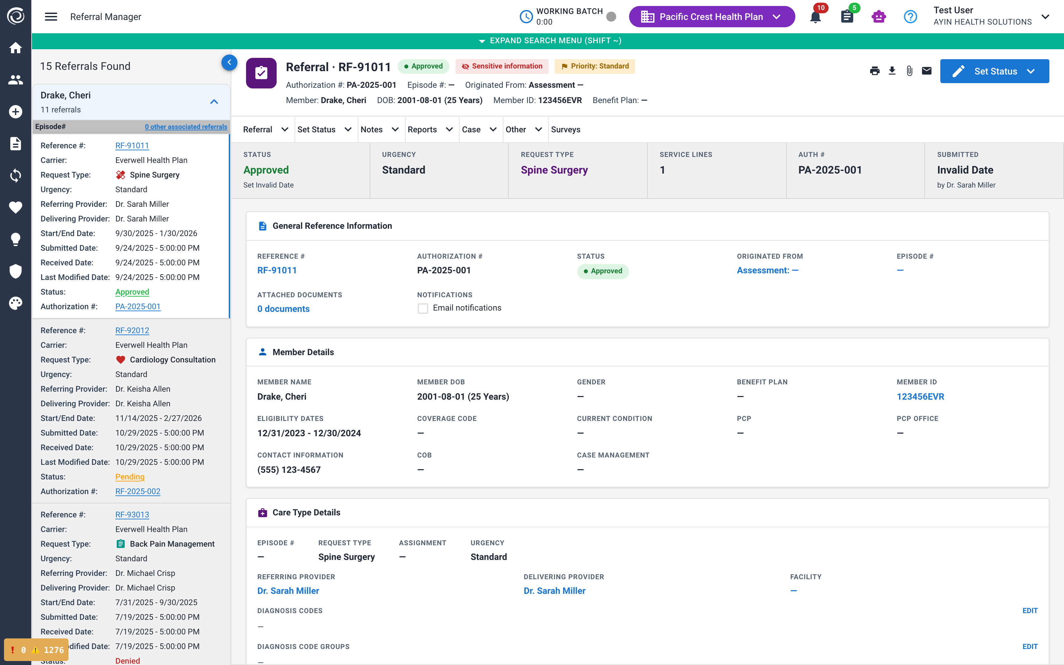Click the Priority: Standard tag
Screen dimensions: 1064x665
pyautogui.click(x=595, y=66)
